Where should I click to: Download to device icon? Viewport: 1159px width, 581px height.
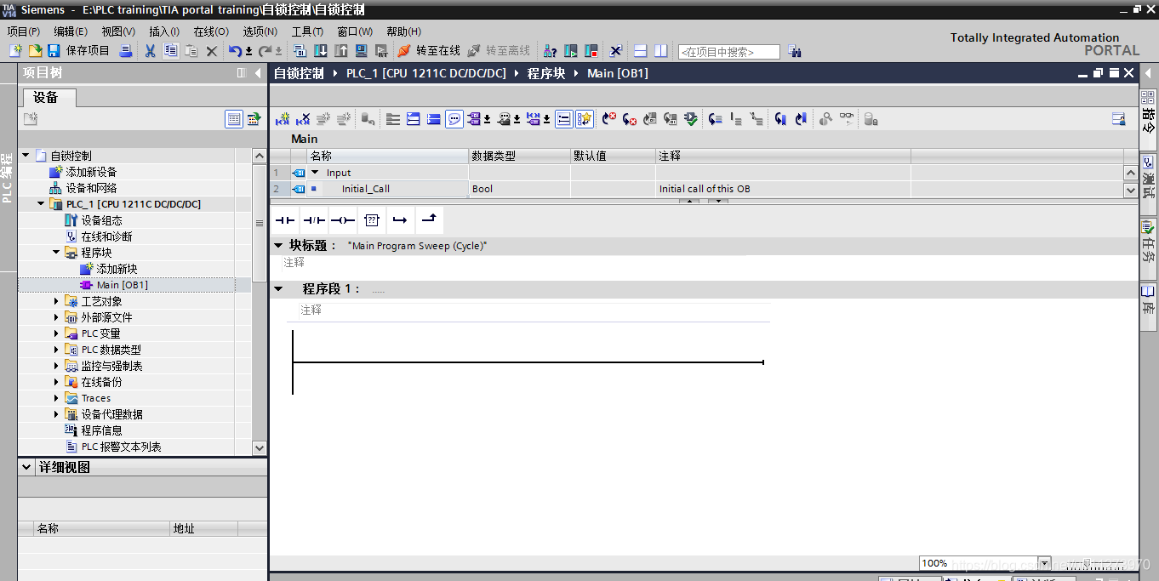pos(321,51)
